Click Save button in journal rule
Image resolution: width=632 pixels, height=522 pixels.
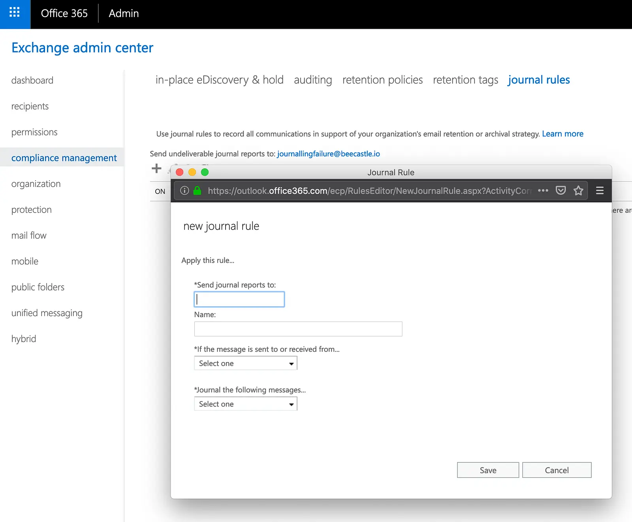tap(488, 470)
